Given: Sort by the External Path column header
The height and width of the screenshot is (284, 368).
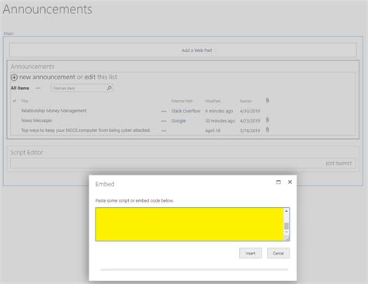Looking at the screenshot, I should (182, 101).
